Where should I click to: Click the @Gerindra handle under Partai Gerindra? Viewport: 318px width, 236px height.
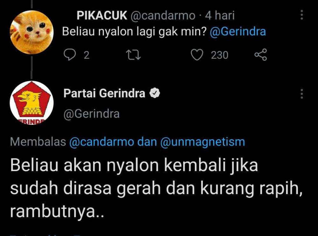[92, 114]
